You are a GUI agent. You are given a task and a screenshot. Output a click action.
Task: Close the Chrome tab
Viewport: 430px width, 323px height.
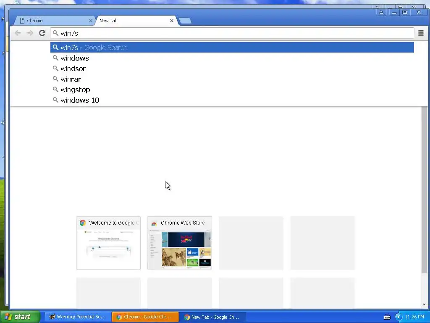click(x=91, y=21)
